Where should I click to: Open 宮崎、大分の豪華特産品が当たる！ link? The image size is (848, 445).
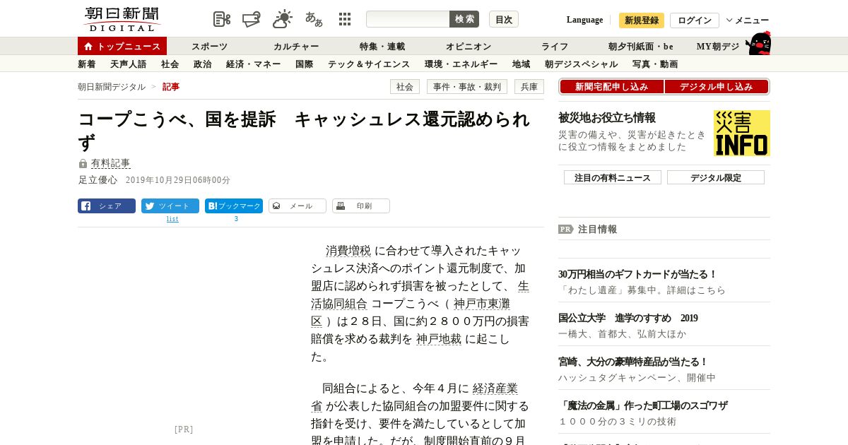(633, 362)
